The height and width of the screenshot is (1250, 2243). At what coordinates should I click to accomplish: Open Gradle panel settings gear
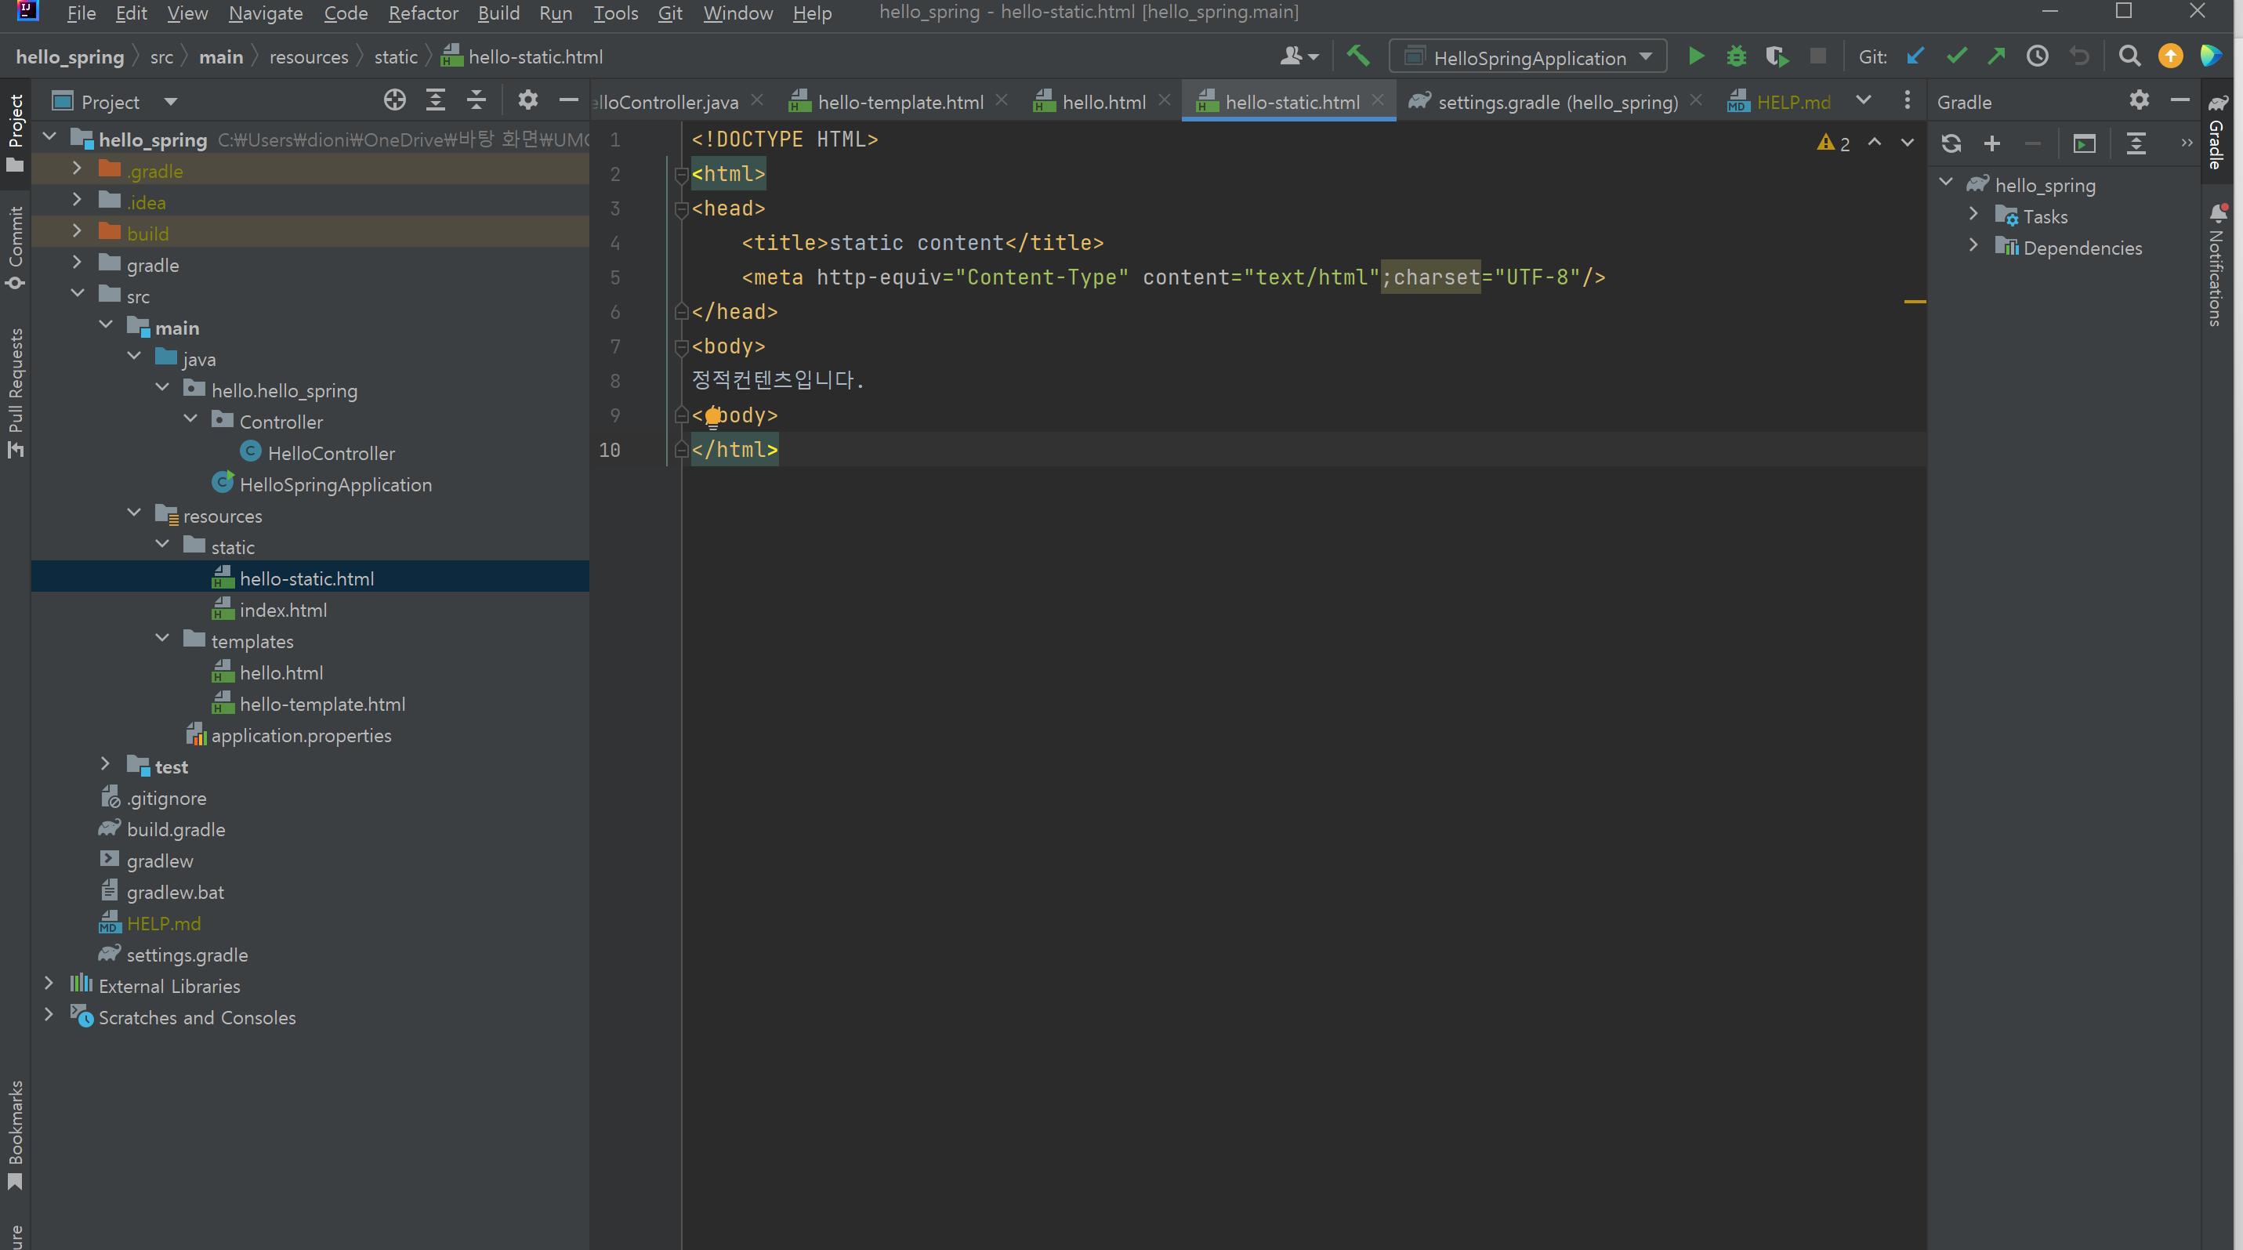(2139, 101)
